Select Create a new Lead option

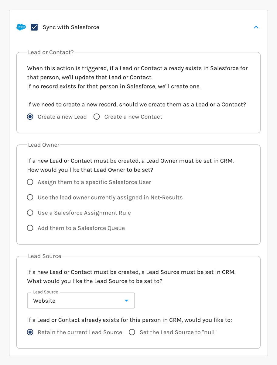point(30,117)
